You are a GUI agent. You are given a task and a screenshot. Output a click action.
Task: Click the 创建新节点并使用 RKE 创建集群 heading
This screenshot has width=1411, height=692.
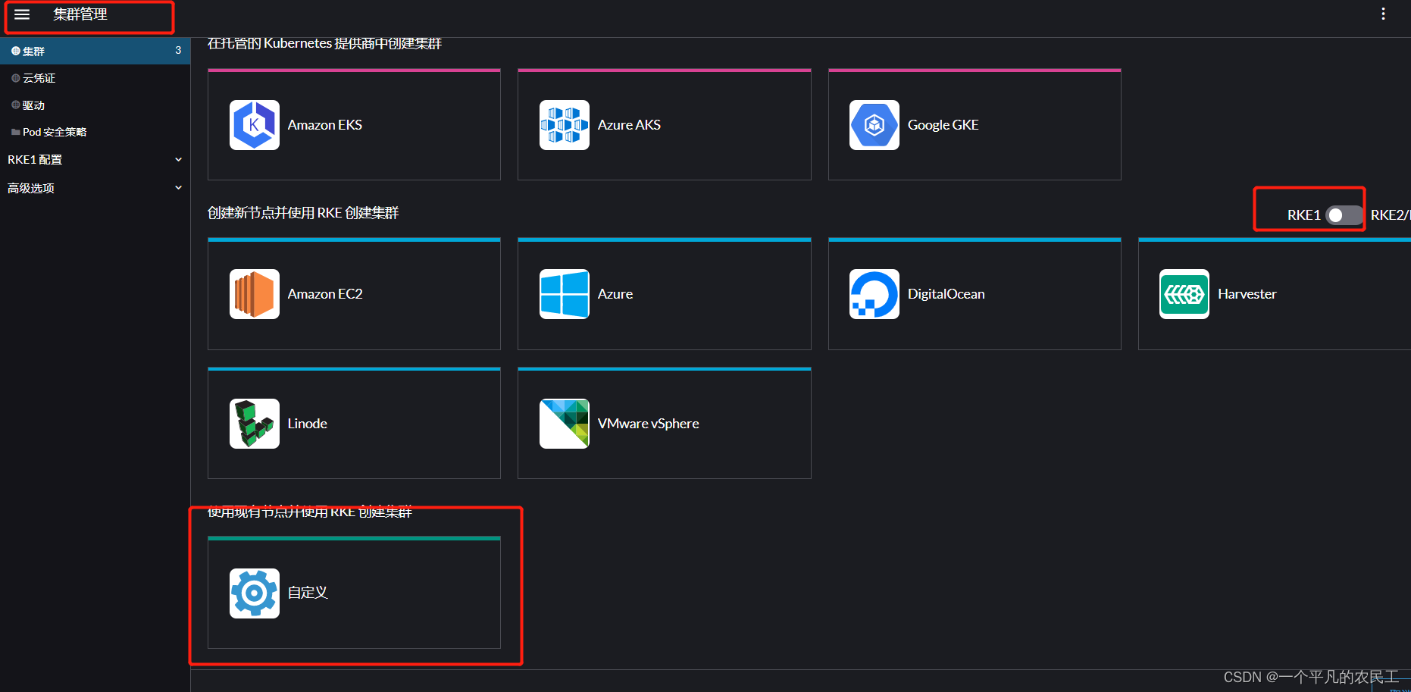[303, 213]
